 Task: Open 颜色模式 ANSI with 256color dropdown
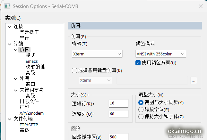161,54
